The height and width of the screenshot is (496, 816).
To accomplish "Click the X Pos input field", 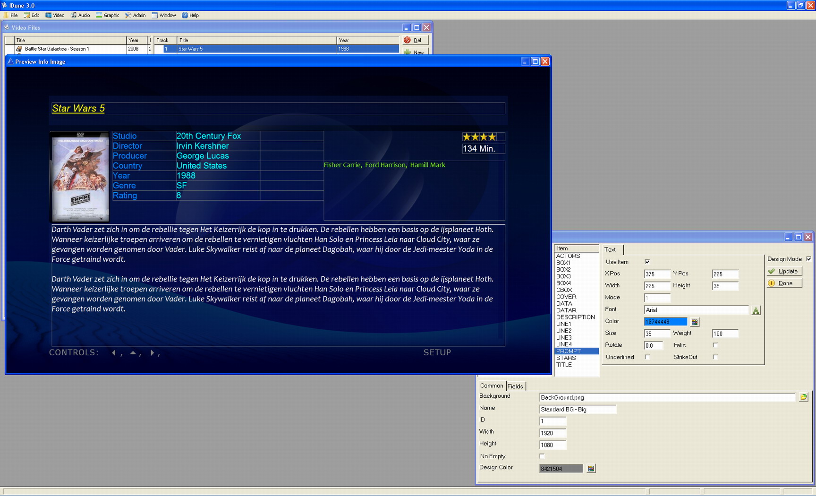I will click(657, 274).
